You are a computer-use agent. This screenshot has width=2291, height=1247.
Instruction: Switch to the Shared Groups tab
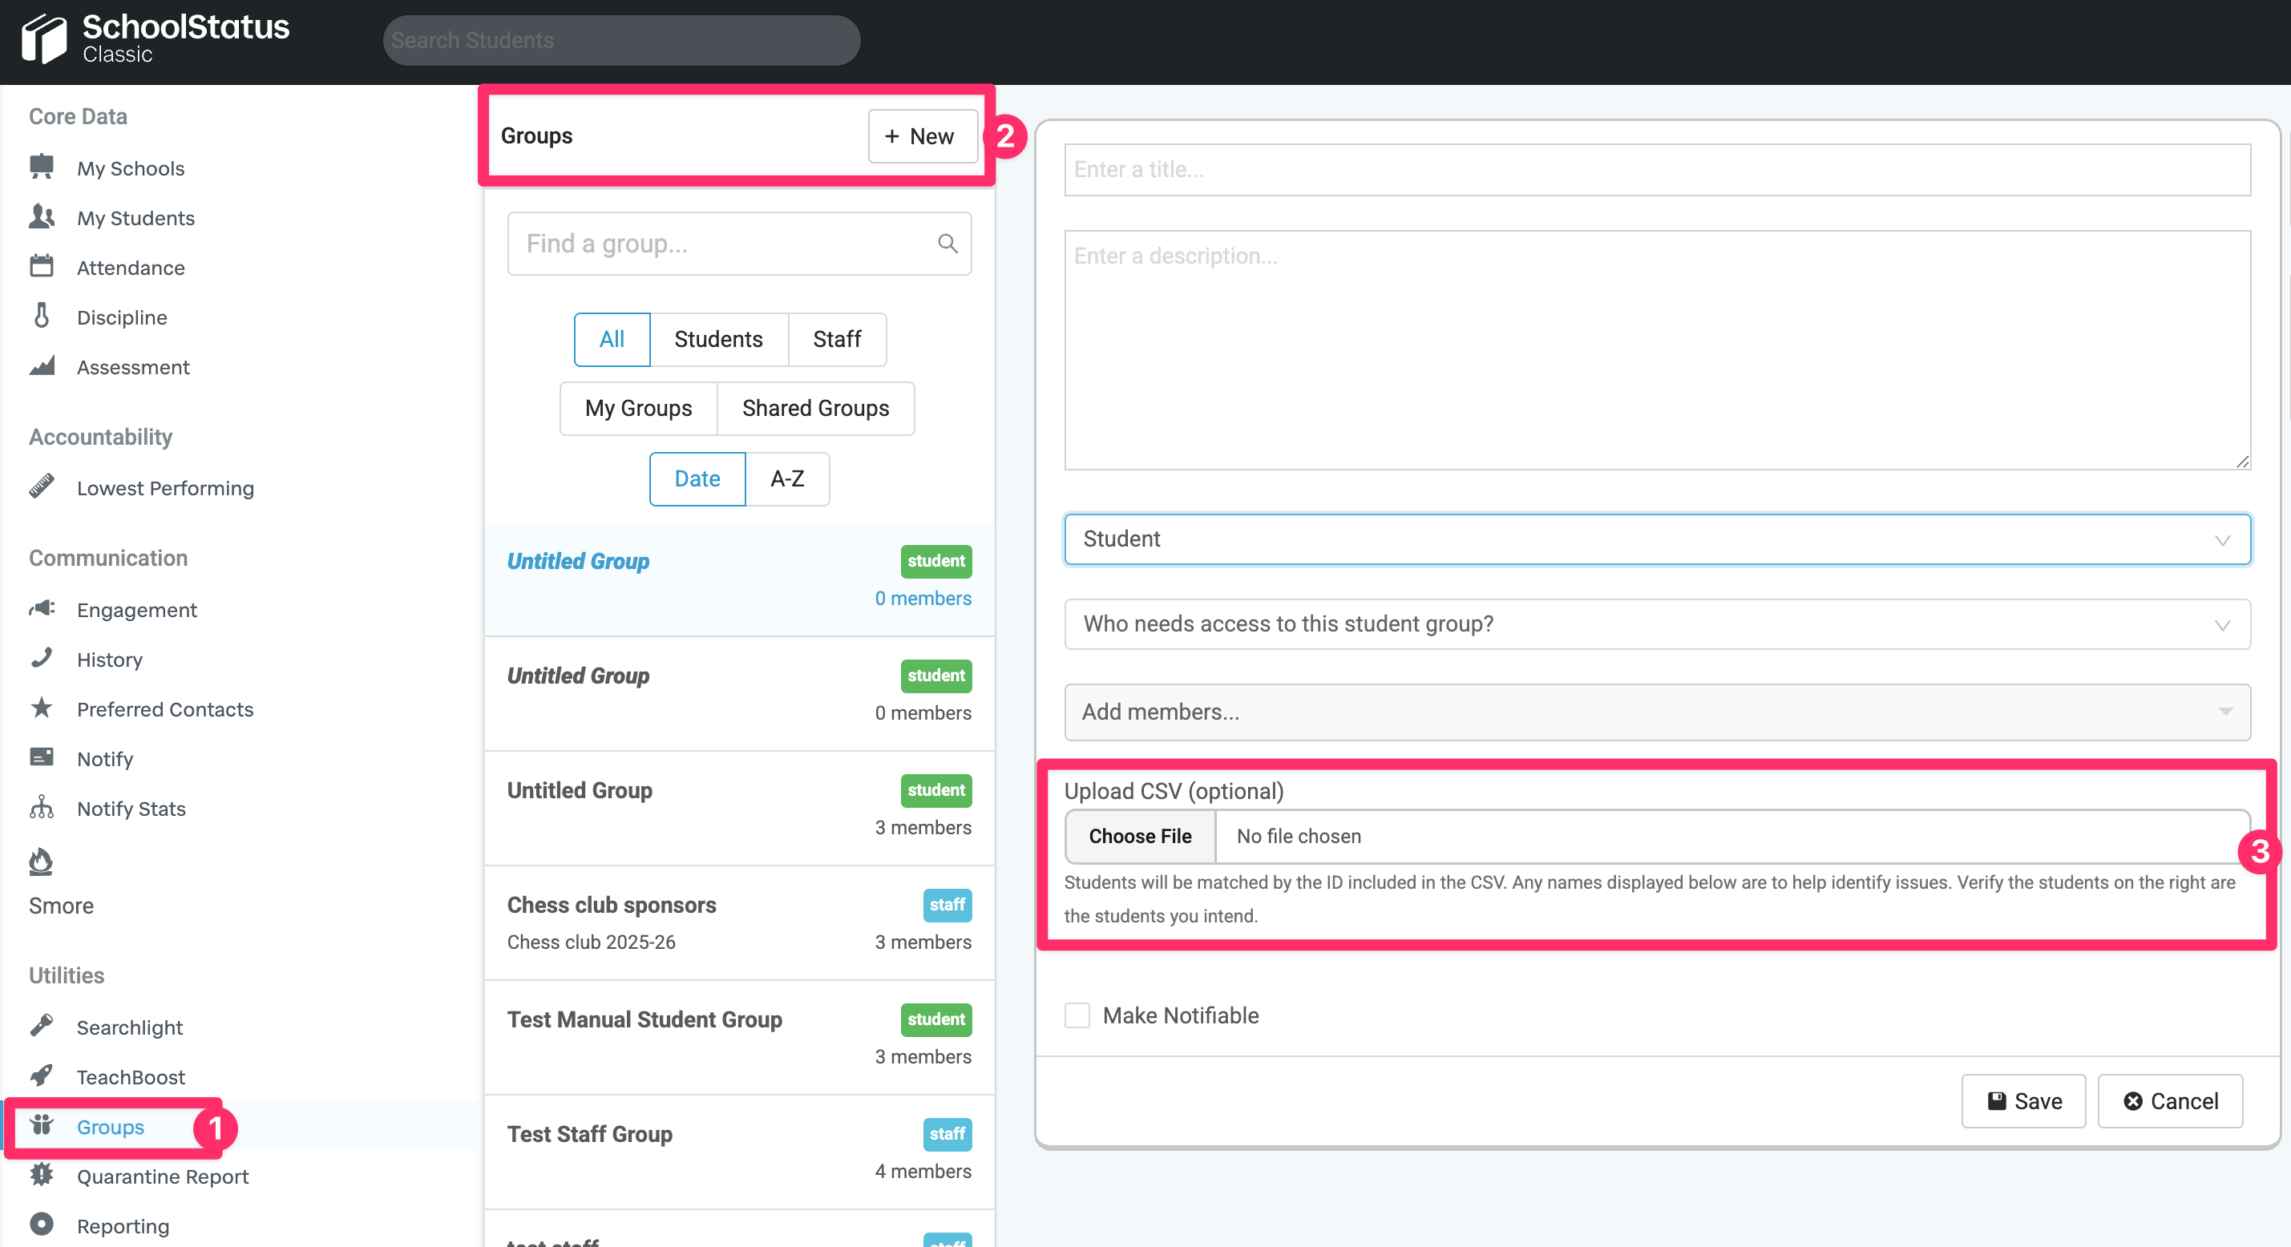coord(814,408)
